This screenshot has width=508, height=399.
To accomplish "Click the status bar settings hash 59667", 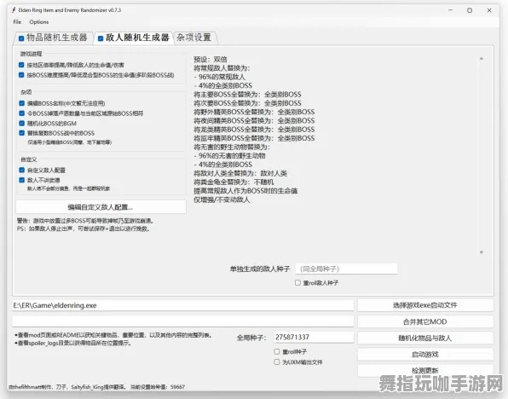I will coord(177,387).
